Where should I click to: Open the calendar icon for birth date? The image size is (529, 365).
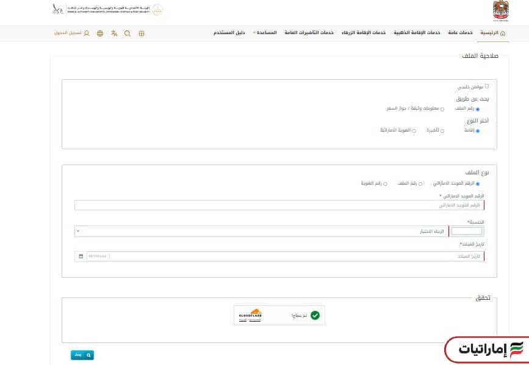[x=81, y=257]
